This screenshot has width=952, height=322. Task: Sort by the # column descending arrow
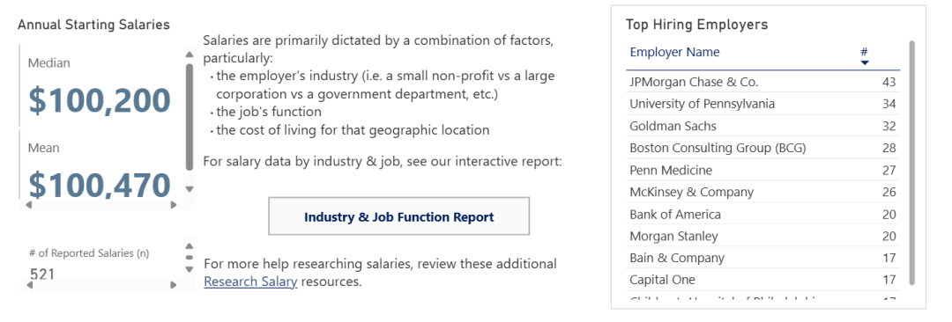[866, 62]
